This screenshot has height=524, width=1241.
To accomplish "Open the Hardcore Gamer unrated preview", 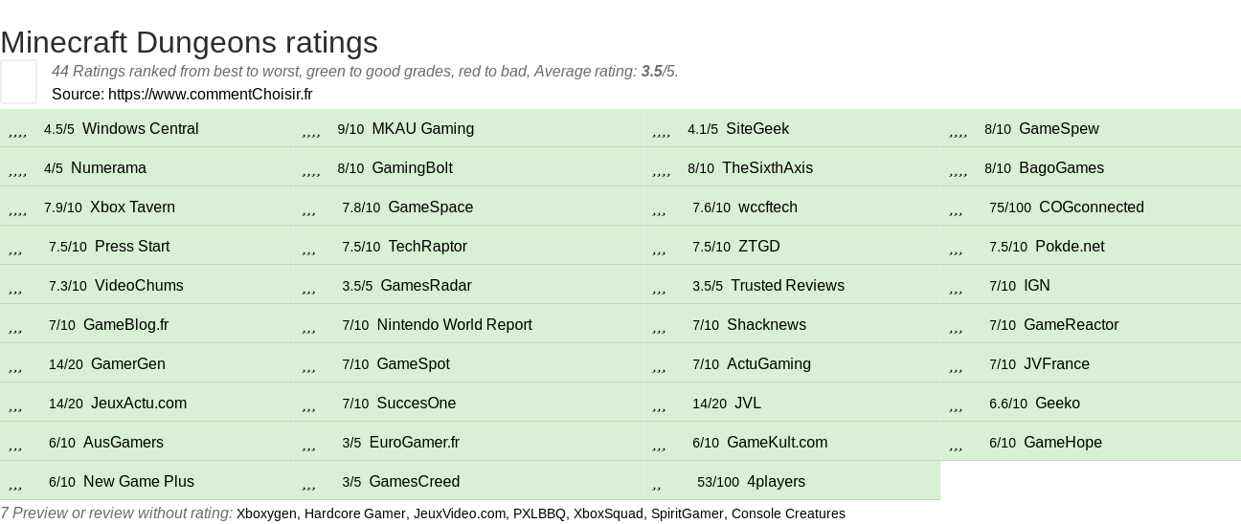I will [355, 513].
